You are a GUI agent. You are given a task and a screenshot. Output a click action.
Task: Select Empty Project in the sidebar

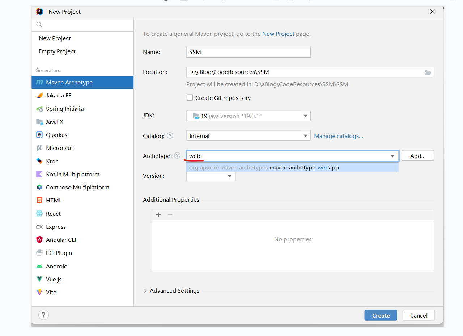57,51
